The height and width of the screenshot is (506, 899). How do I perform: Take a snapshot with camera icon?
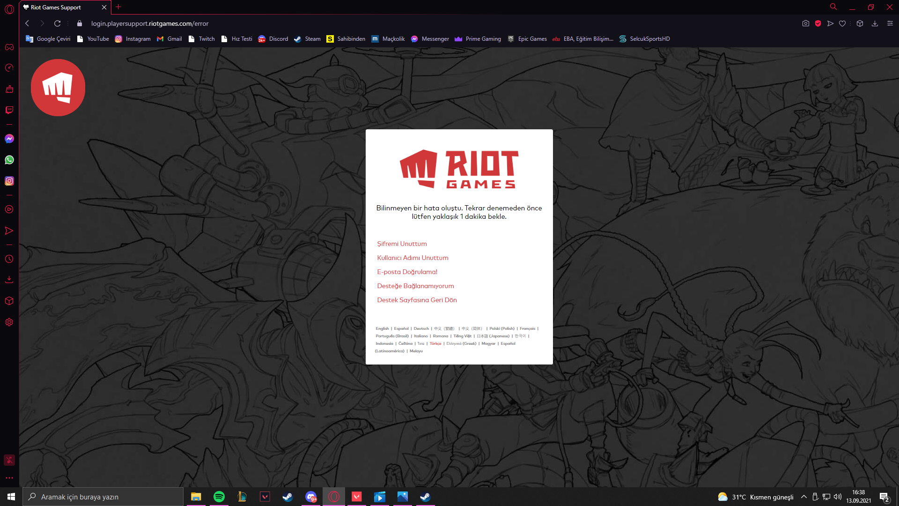pos(805,23)
